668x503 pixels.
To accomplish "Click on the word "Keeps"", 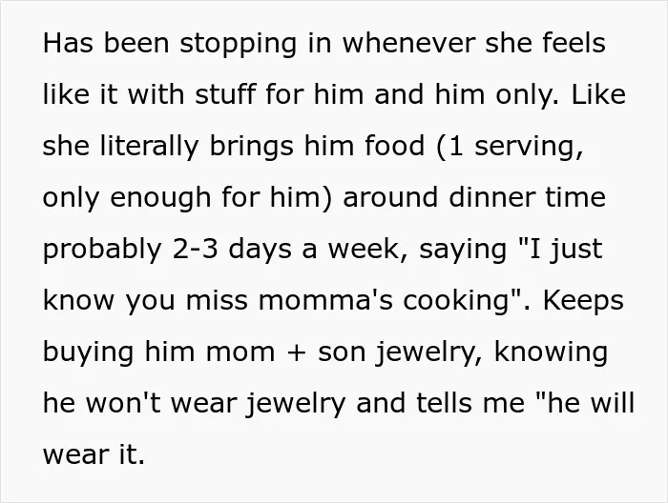I will [583, 301].
